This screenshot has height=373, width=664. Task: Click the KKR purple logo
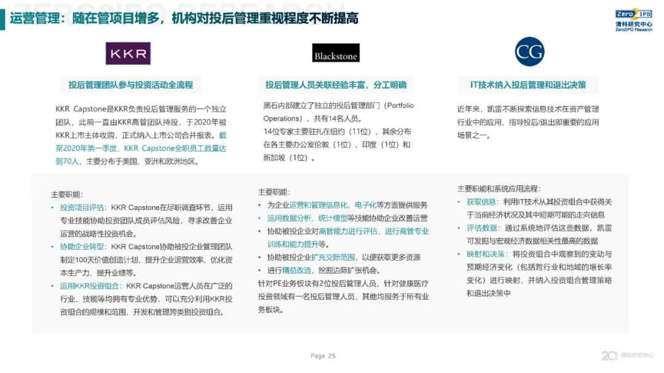pos(128,53)
